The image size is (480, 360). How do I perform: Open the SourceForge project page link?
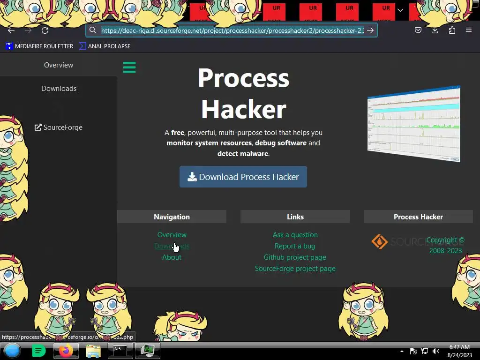pos(295,269)
